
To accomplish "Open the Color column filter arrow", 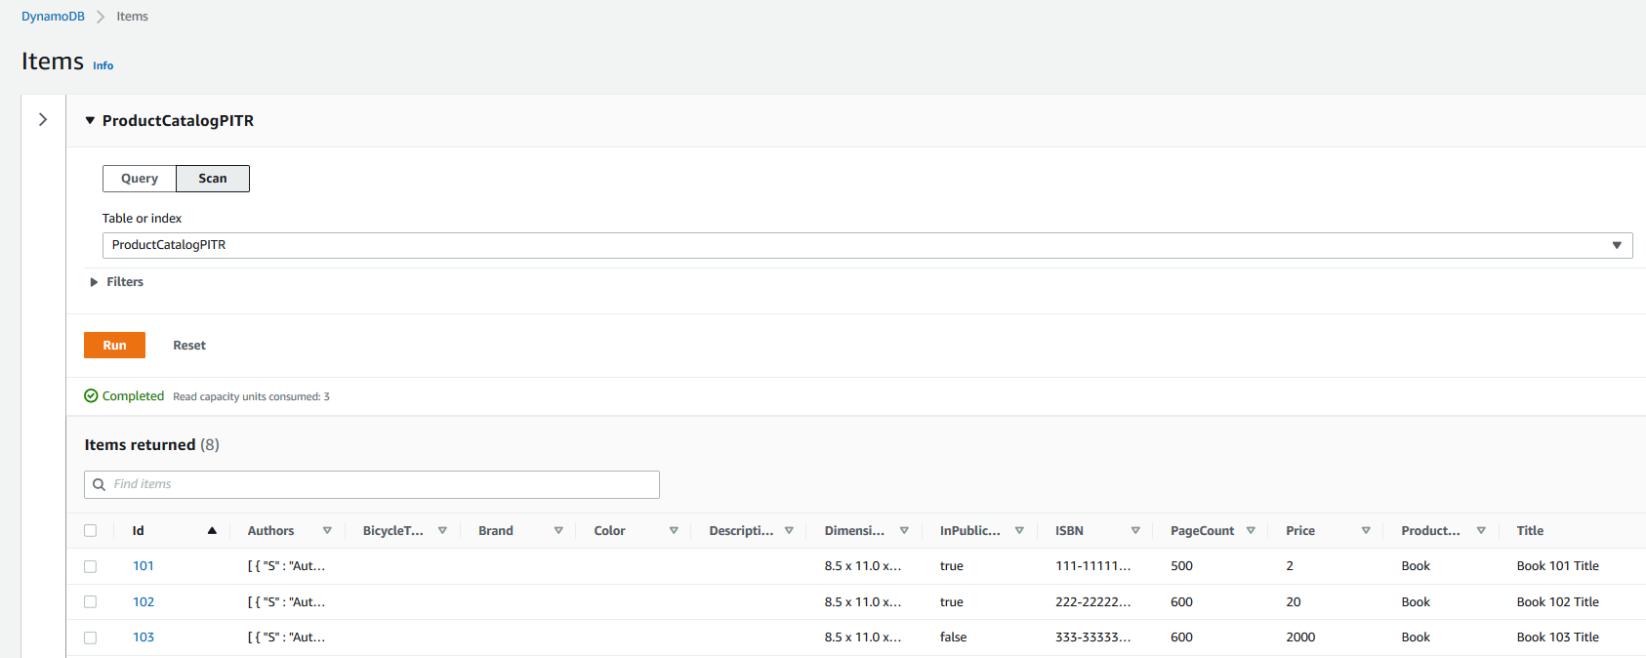I will pos(674,531).
